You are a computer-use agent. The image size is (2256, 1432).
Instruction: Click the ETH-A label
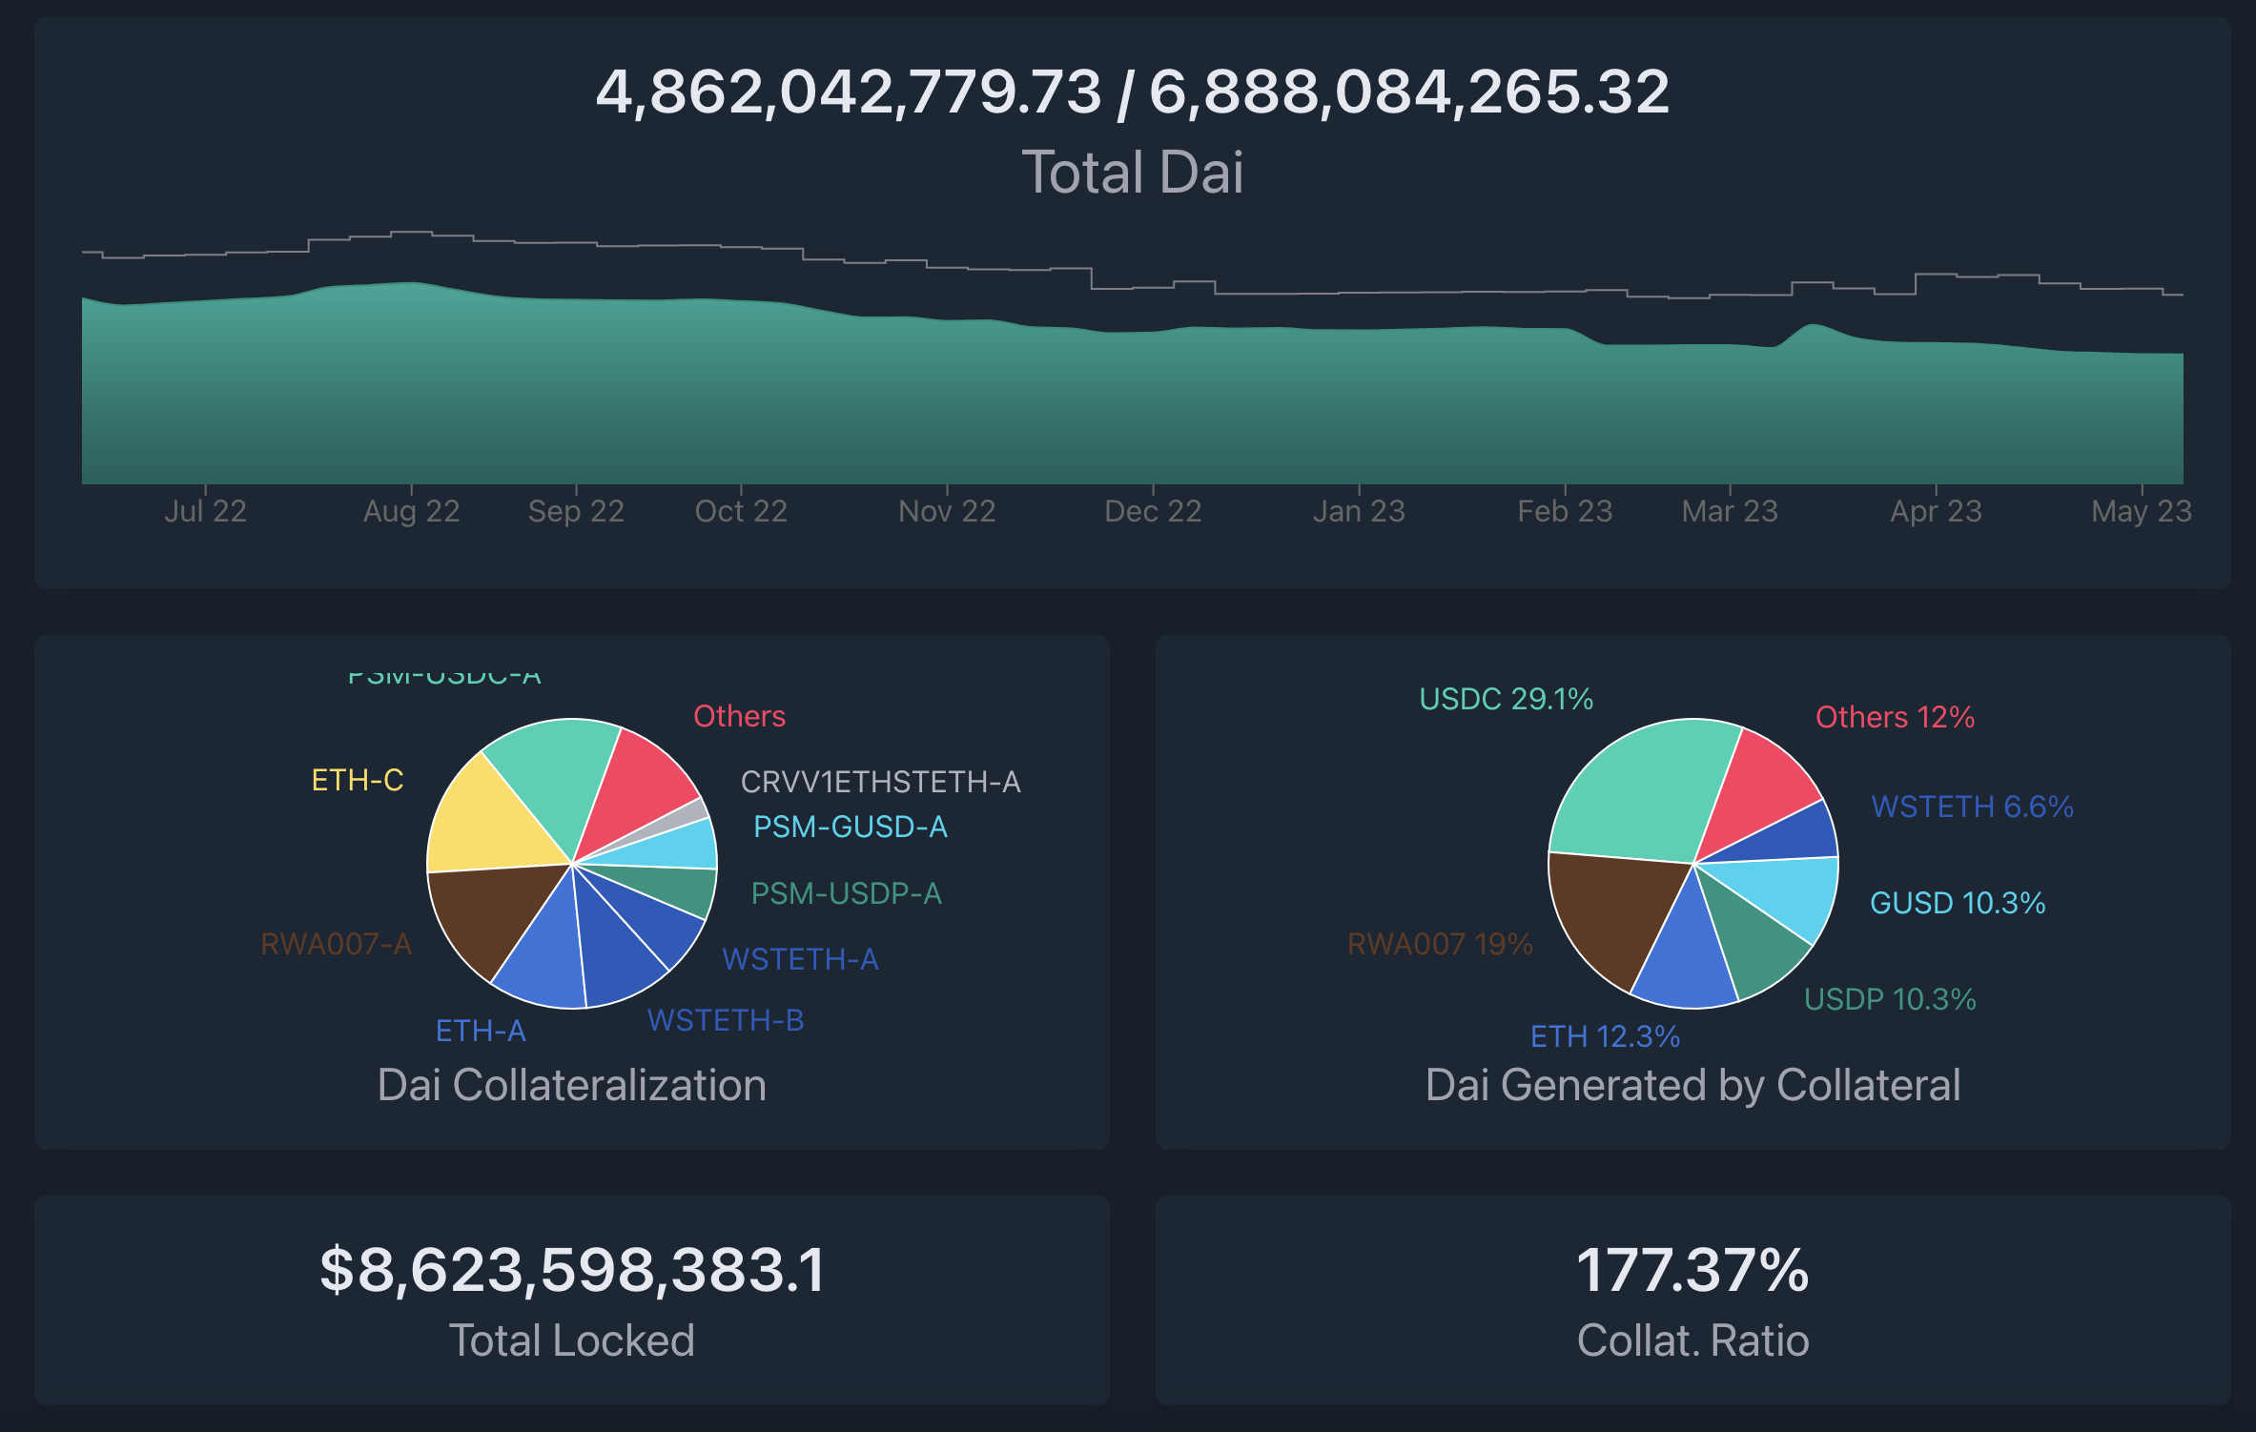point(480,1031)
